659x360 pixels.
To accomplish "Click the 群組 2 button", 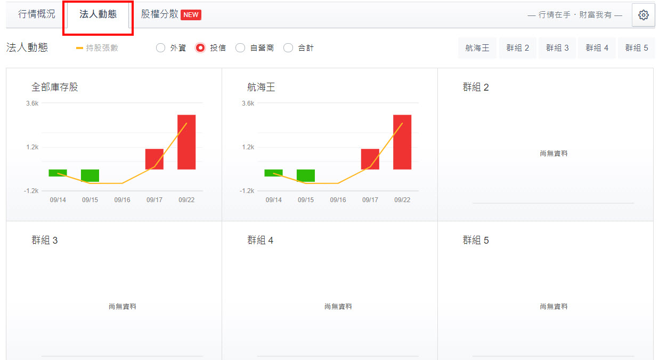I will pos(517,48).
